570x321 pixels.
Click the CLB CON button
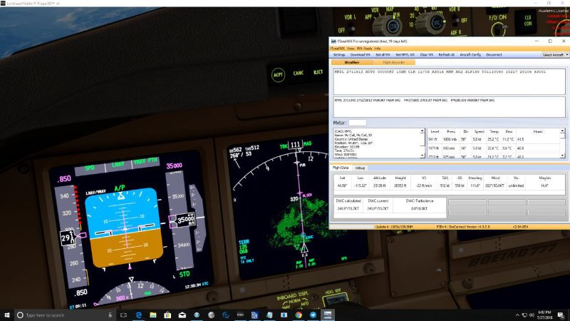[527, 21]
